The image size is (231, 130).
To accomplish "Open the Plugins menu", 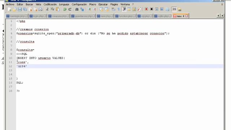I will pyautogui.click(x=114, y=4).
